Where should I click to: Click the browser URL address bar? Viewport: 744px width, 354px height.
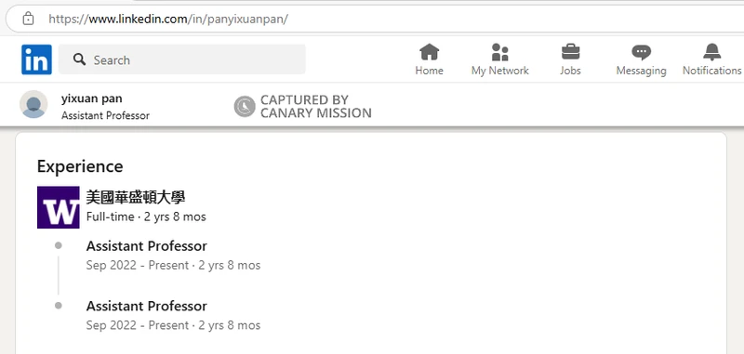[x=375, y=19]
